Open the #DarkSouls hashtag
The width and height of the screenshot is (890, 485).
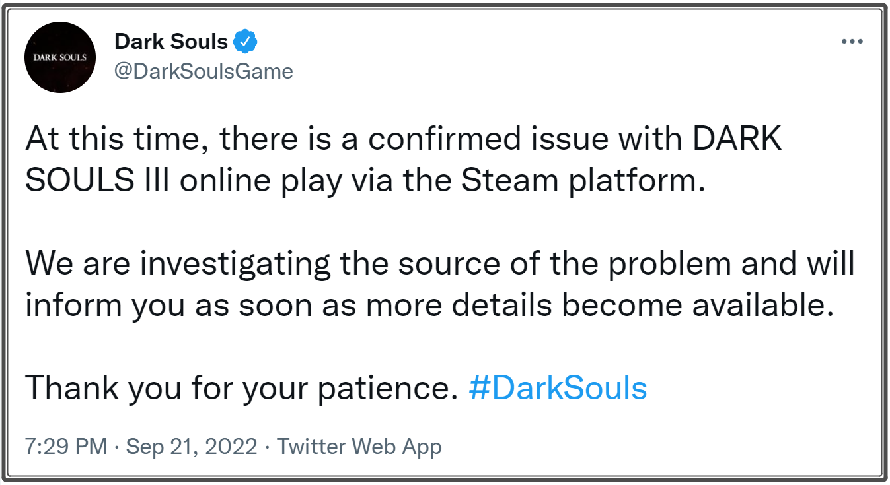tap(557, 389)
